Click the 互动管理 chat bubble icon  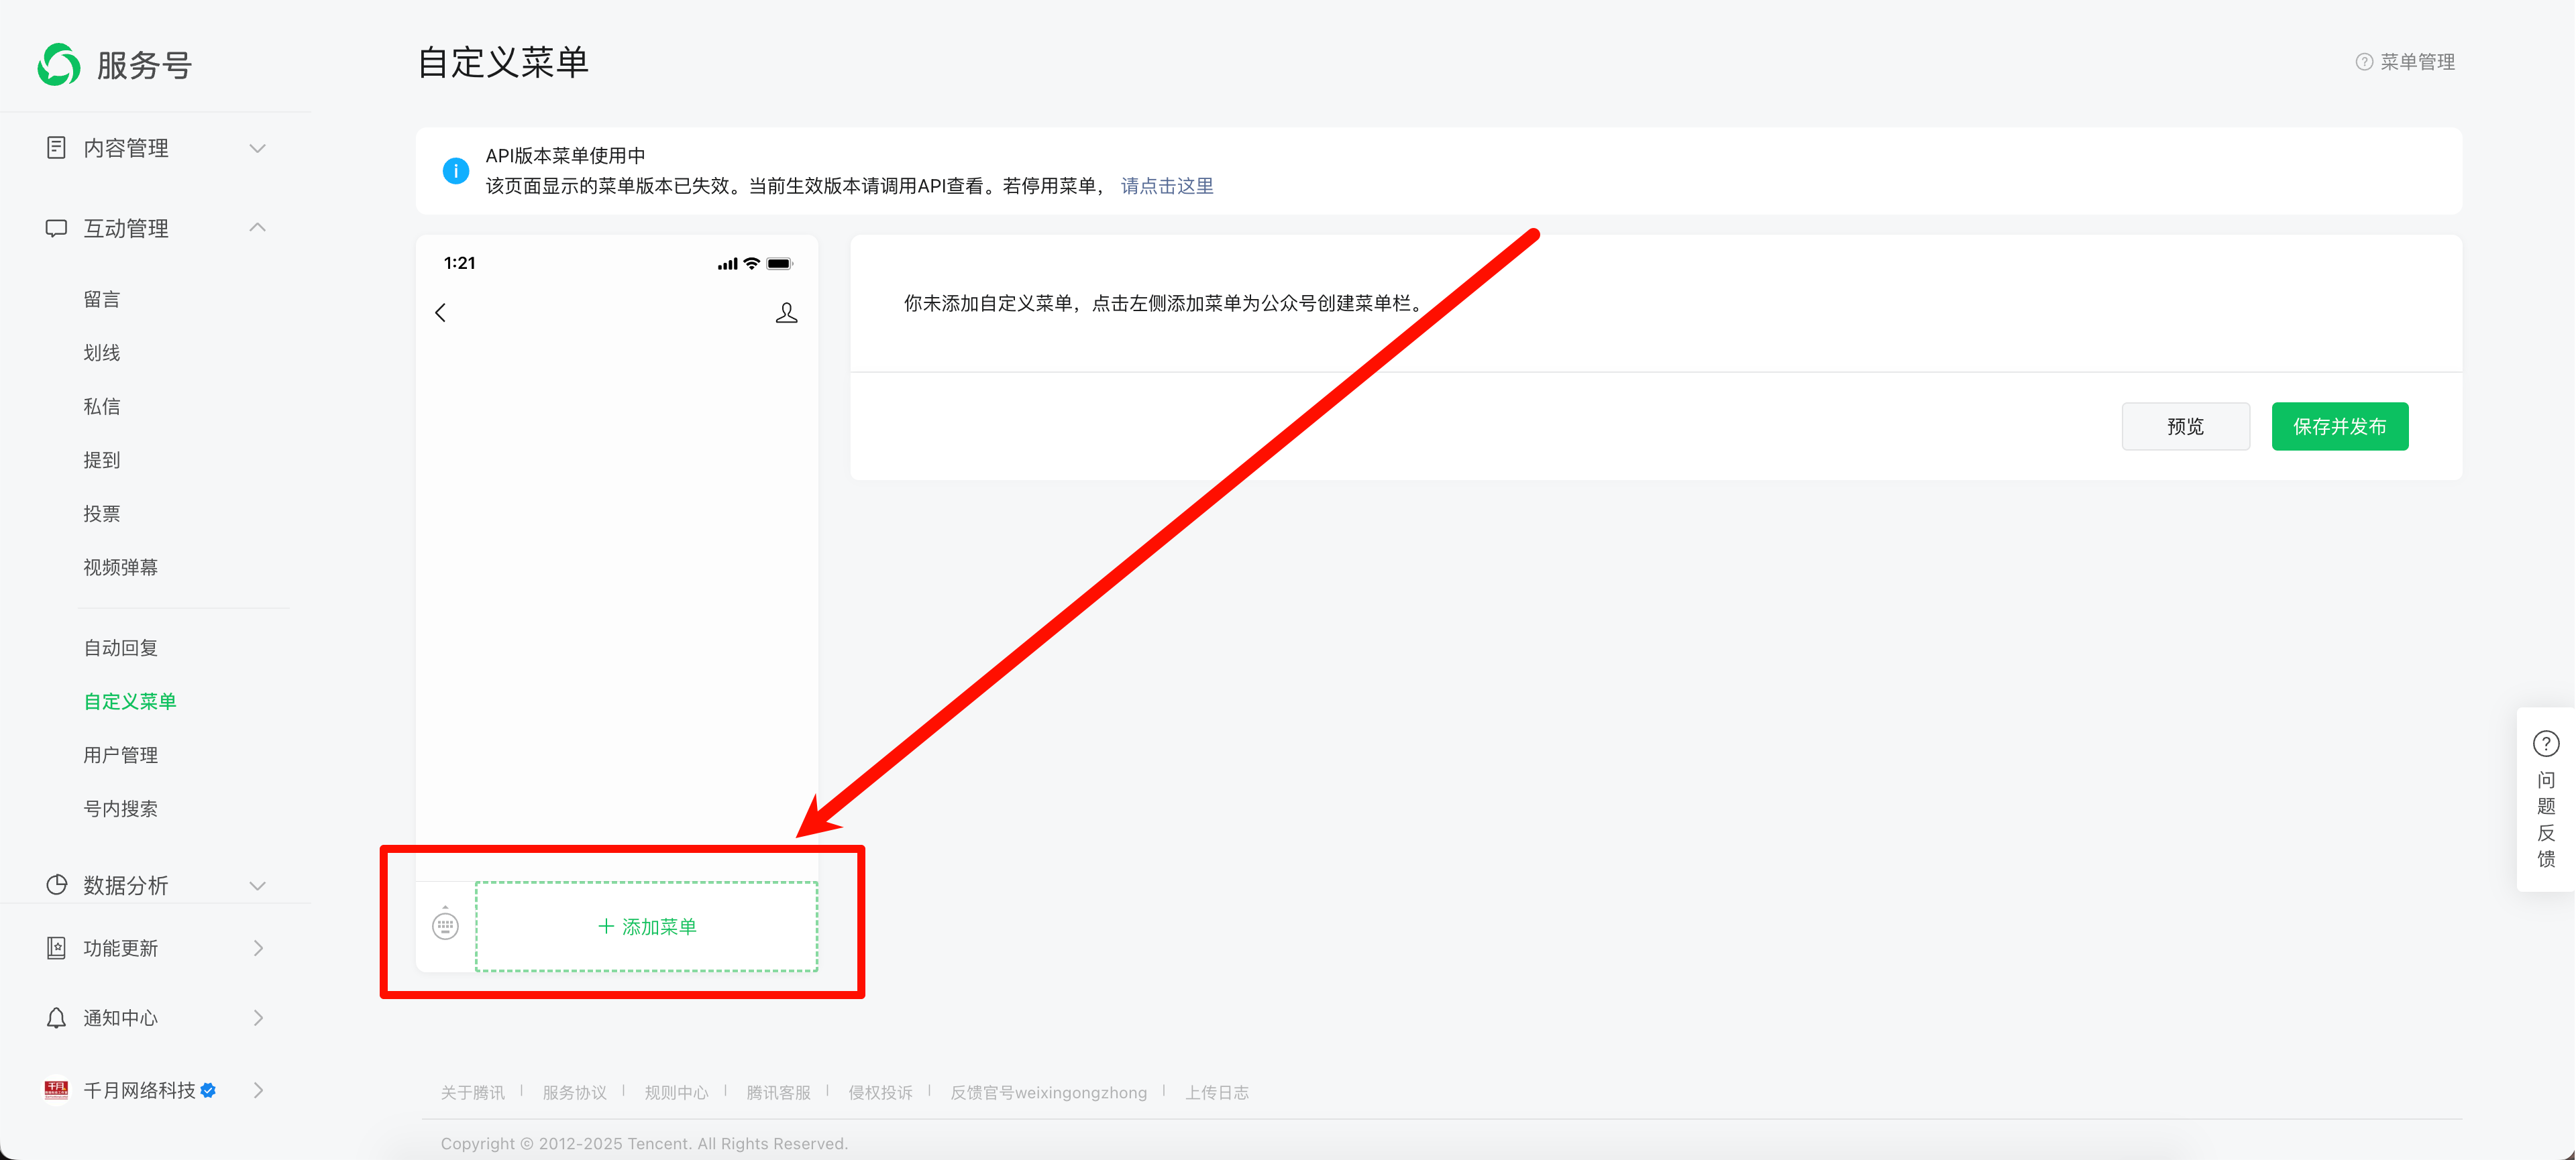point(56,228)
